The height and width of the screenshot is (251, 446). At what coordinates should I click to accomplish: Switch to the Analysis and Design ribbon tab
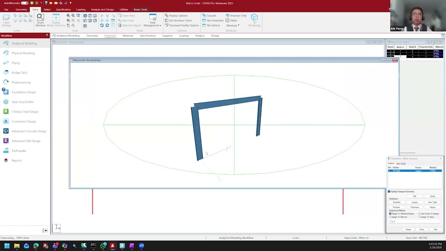click(x=102, y=9)
